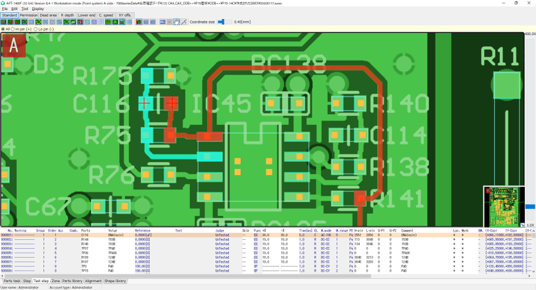
Task: Select the P. depth tab
Action: [x=67, y=15]
